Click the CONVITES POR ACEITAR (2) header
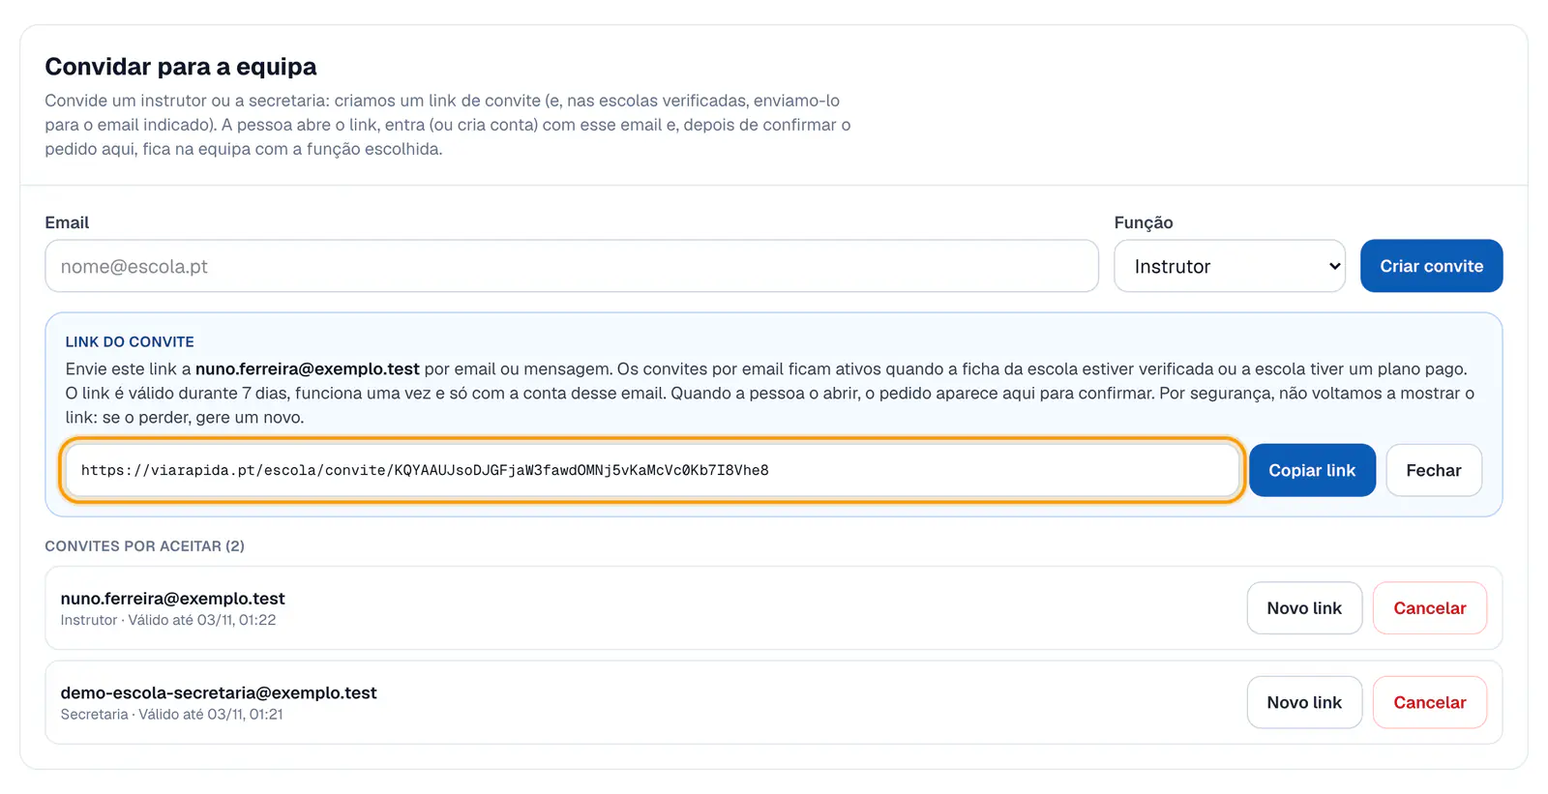This screenshot has height=794, width=1548. (x=144, y=546)
